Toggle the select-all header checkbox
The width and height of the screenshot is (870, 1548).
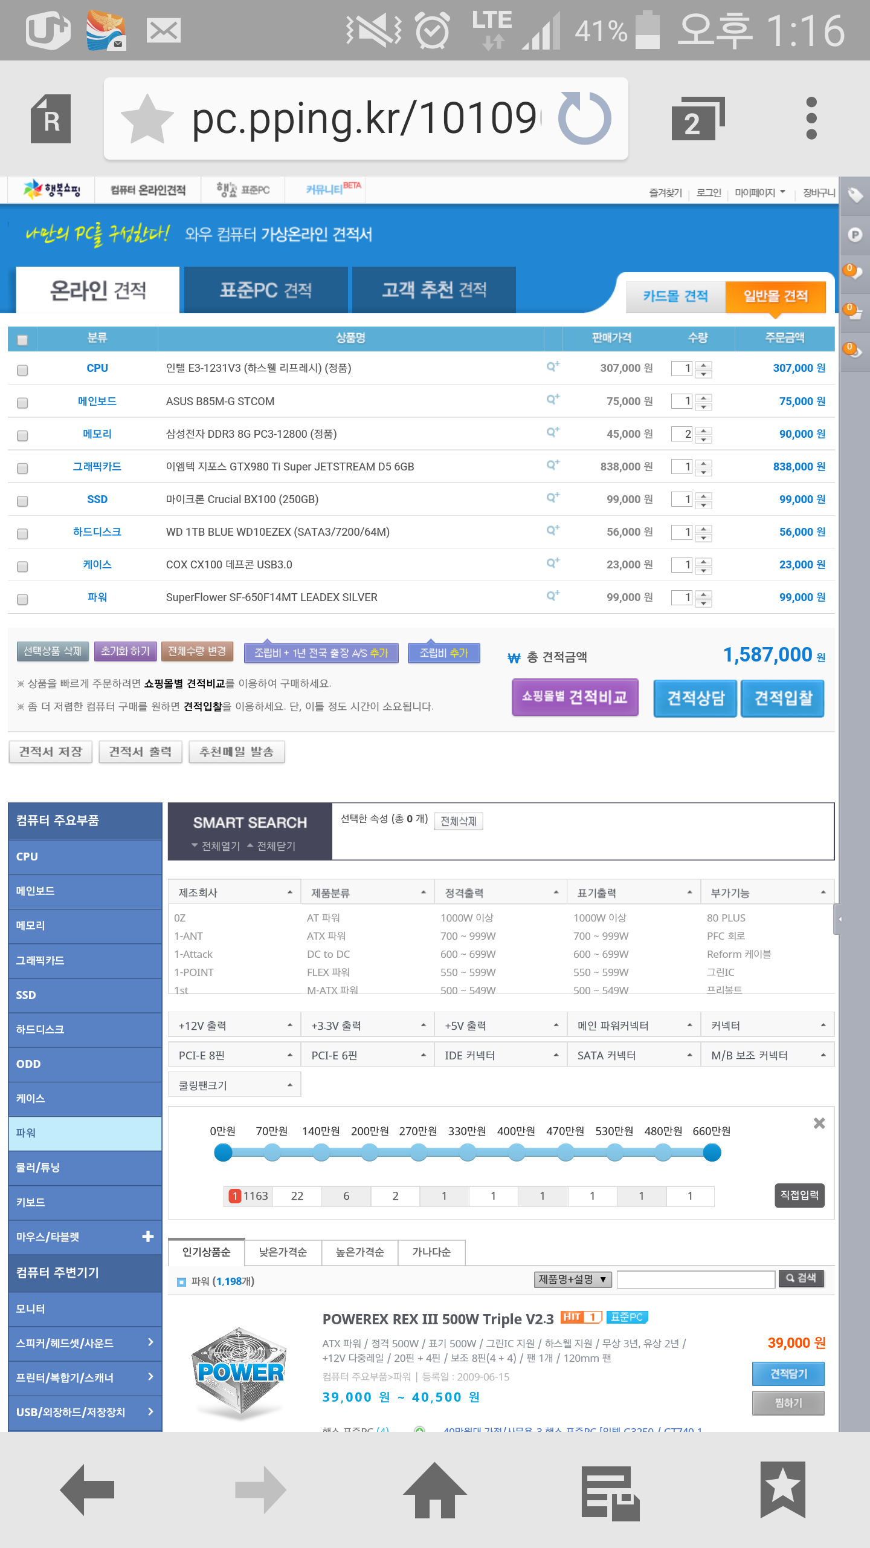[22, 339]
